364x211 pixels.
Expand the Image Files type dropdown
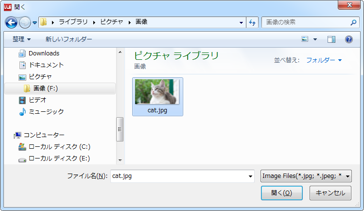click(347, 176)
